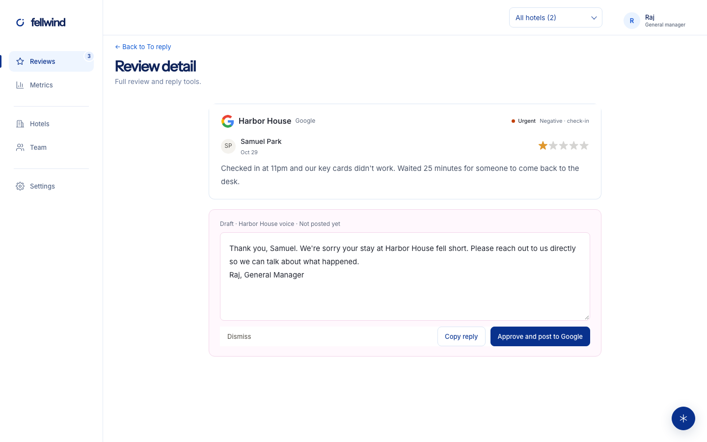The width and height of the screenshot is (707, 442).
Task: Go back to To reply list
Action: (143, 47)
